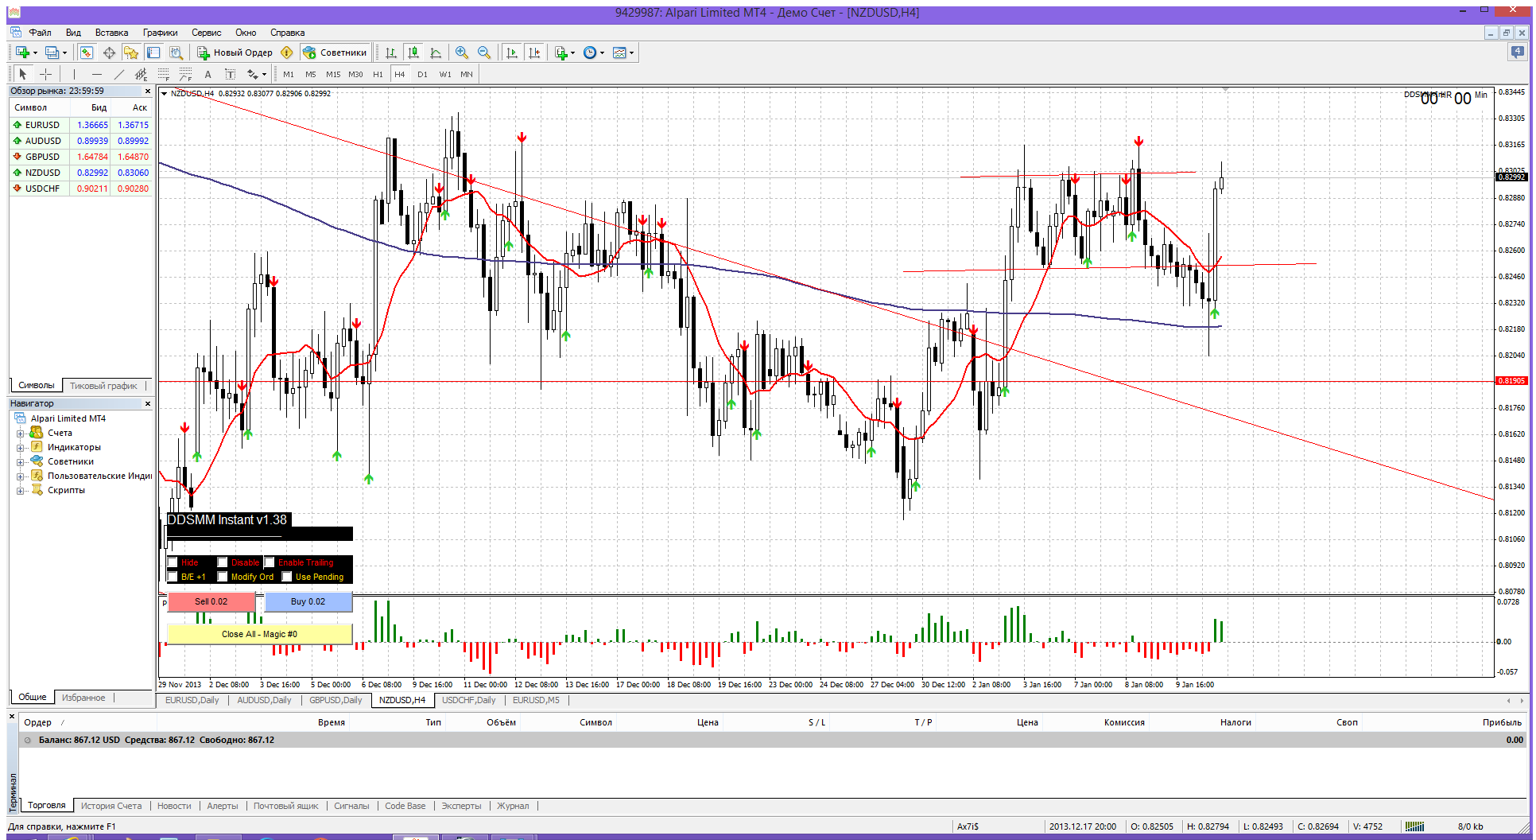Close the Обзор рынка panel

(x=148, y=91)
